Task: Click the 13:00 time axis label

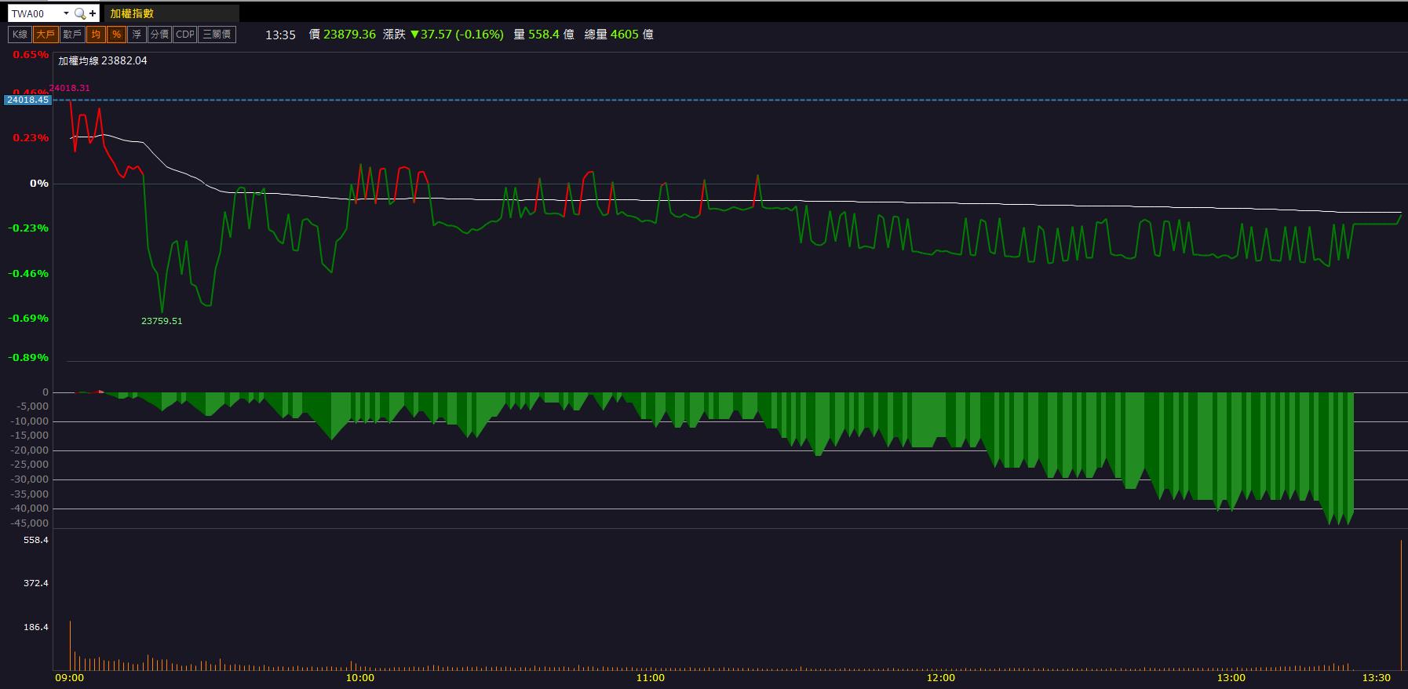Action: pyautogui.click(x=1231, y=677)
